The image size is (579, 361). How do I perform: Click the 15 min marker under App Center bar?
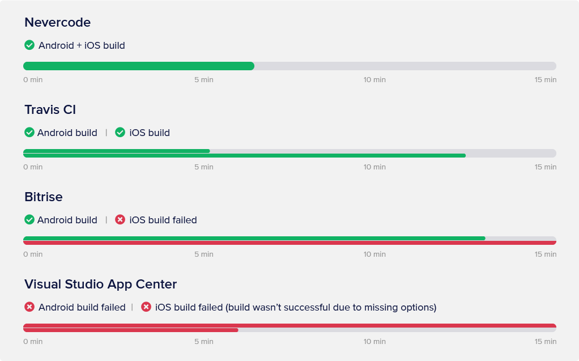pos(546,342)
